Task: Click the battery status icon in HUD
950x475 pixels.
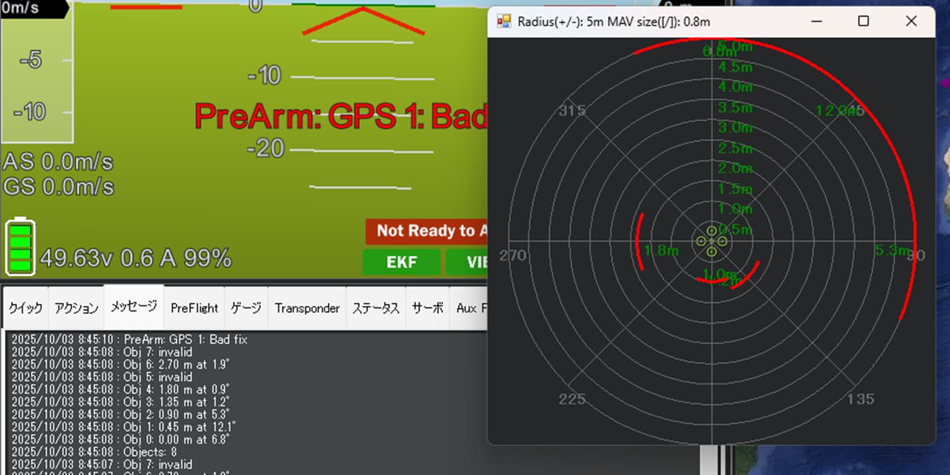Action: point(20,246)
